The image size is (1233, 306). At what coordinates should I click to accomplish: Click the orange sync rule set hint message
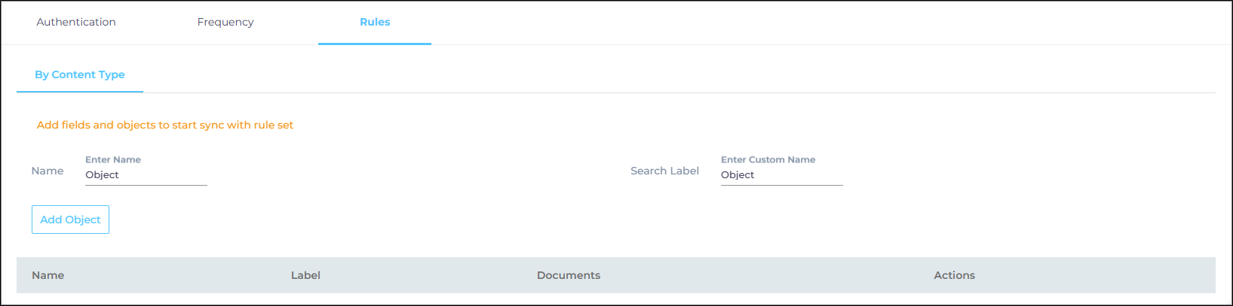[165, 125]
